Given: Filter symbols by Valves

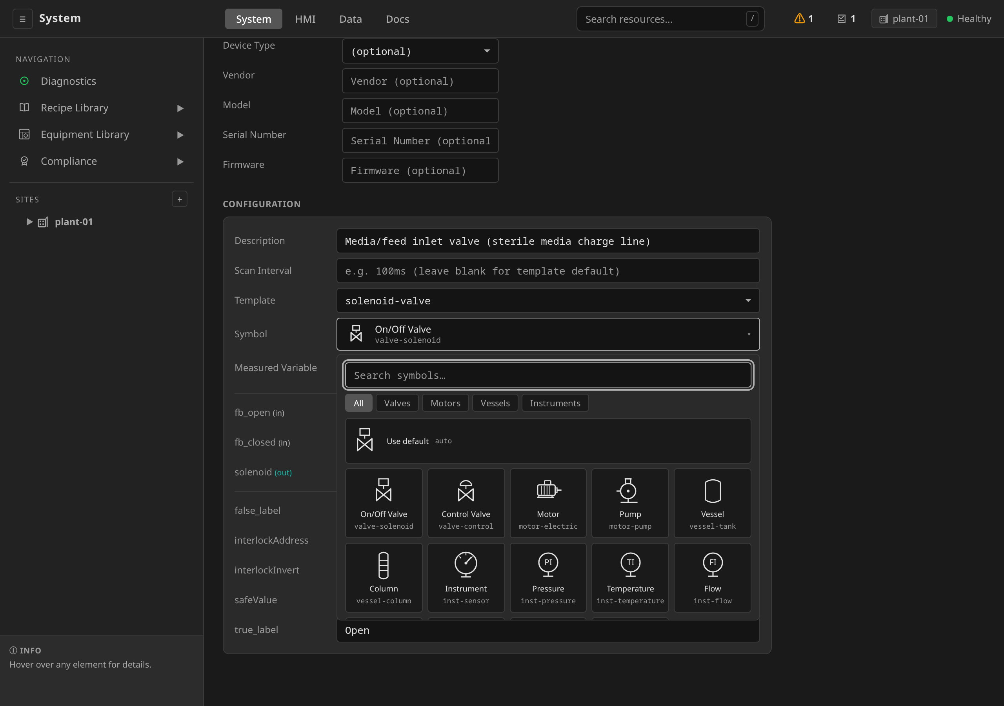Looking at the screenshot, I should click(x=397, y=403).
